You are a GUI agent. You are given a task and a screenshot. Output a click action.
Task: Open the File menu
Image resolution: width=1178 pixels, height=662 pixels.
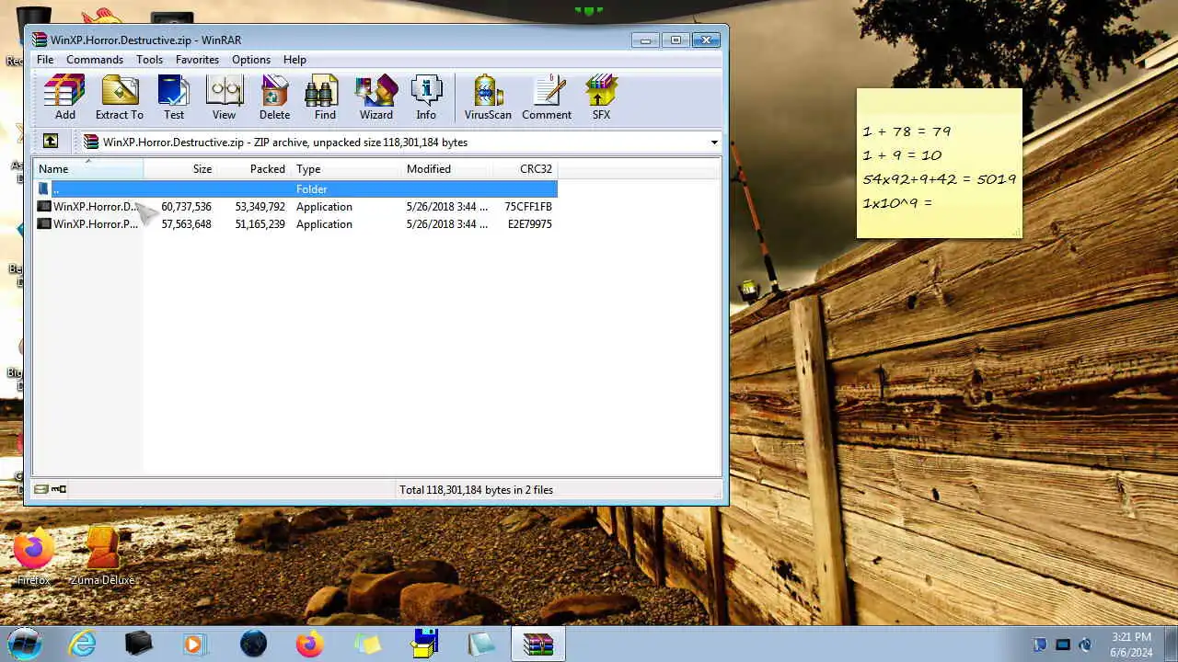pyautogui.click(x=45, y=60)
